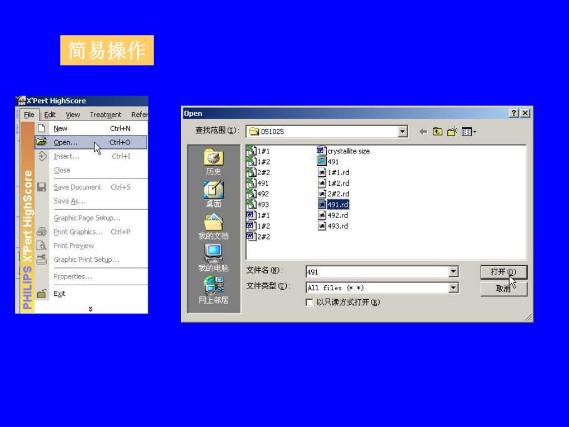This screenshot has height=427, width=569.
Task: Select the 491 file below crystallite size
Action: pyautogui.click(x=328, y=162)
